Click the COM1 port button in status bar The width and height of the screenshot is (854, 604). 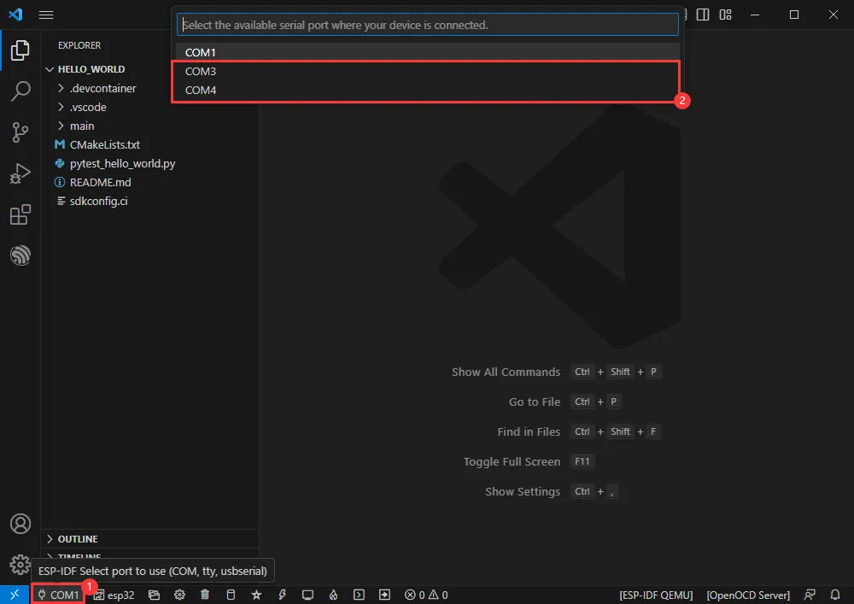[58, 595]
